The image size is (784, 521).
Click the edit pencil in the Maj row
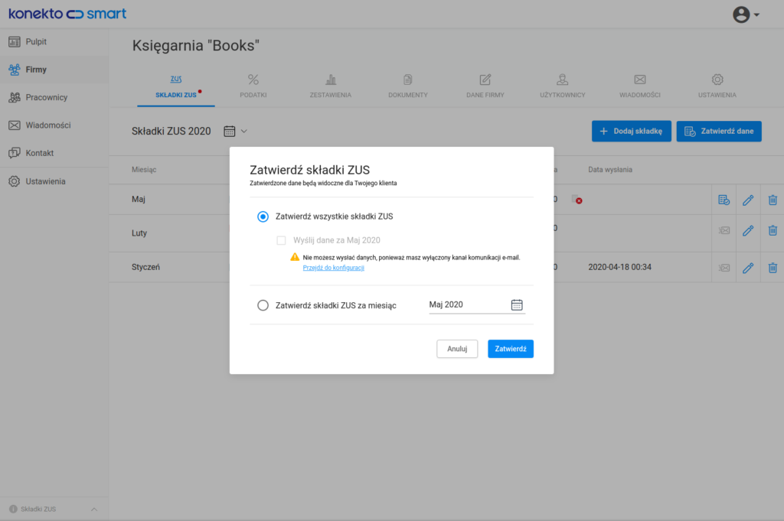pos(748,200)
